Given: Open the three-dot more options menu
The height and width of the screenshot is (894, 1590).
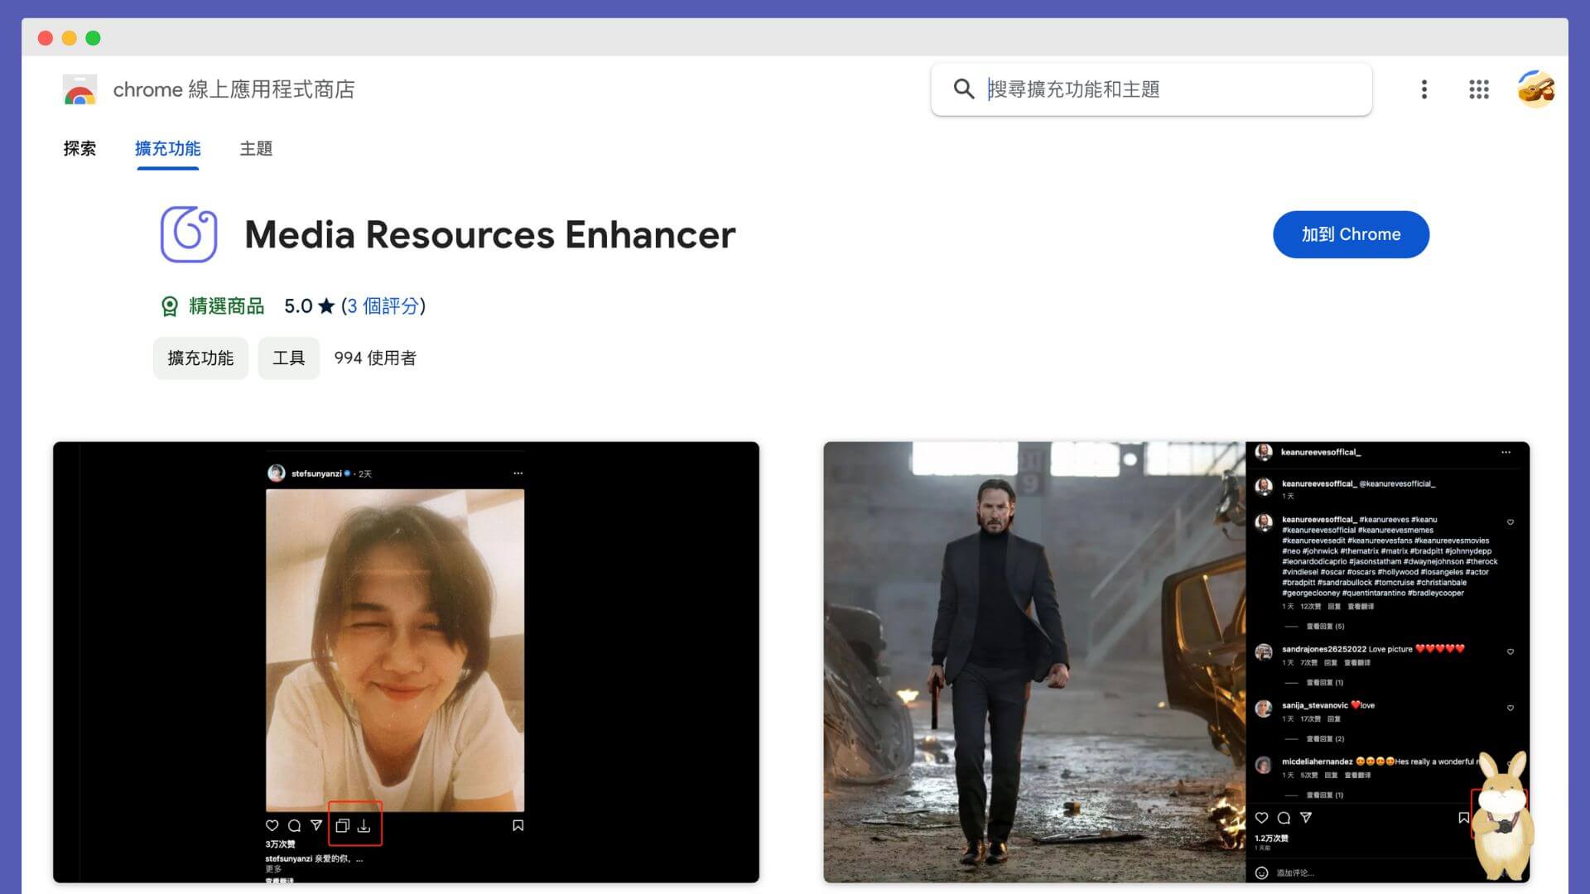Looking at the screenshot, I should coord(1424,89).
